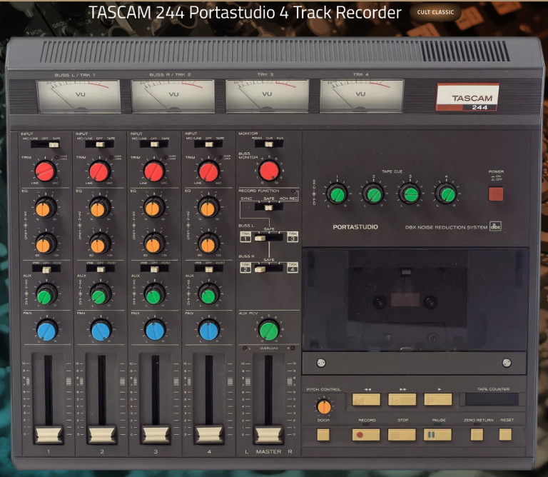Click the orange Pitch Control knob
This screenshot has height=477, width=548.
323,407
